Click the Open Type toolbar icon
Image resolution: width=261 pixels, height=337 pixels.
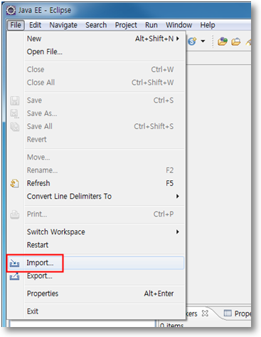[x=223, y=41]
